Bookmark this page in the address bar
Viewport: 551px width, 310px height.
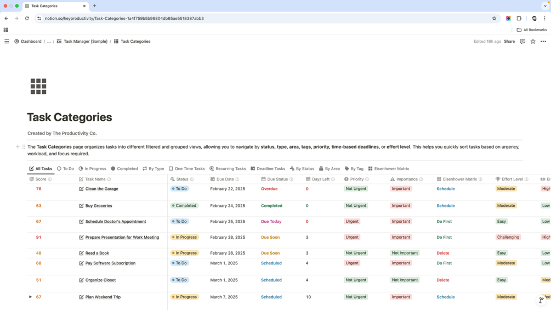click(x=494, y=18)
